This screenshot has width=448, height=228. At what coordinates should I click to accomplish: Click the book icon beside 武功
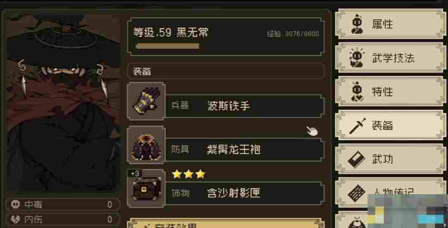(x=356, y=160)
